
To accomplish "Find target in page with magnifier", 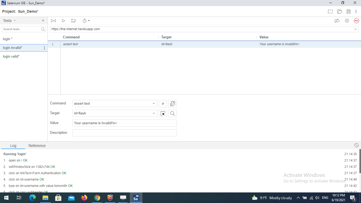I will 173,113.
